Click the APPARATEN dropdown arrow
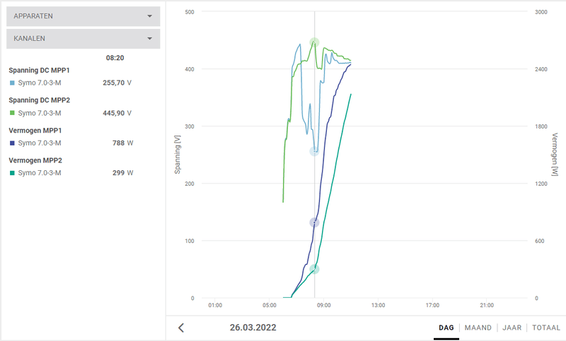 click(x=149, y=16)
